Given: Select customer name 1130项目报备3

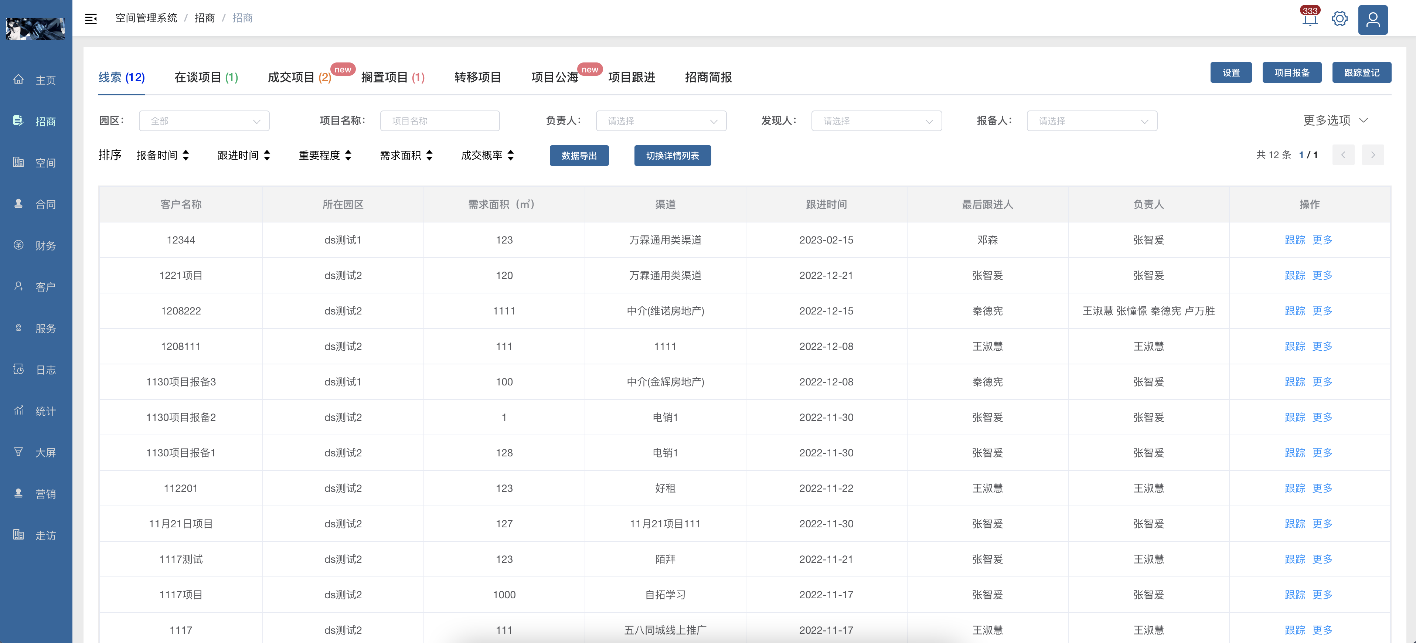Looking at the screenshot, I should (181, 382).
